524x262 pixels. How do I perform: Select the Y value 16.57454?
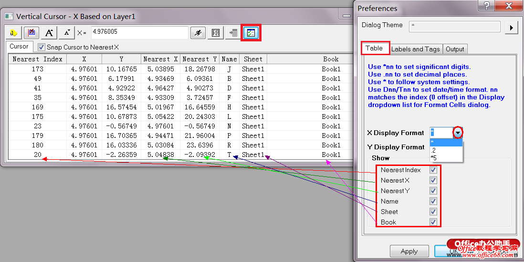click(121, 107)
